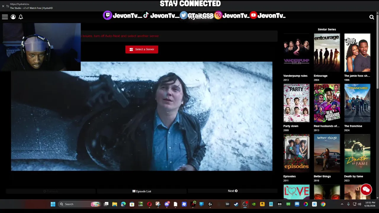Open the Party Down poster

click(x=296, y=103)
